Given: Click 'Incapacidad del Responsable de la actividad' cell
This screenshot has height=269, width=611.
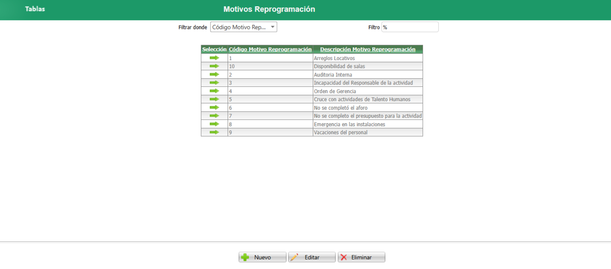Looking at the screenshot, I should pos(368,83).
